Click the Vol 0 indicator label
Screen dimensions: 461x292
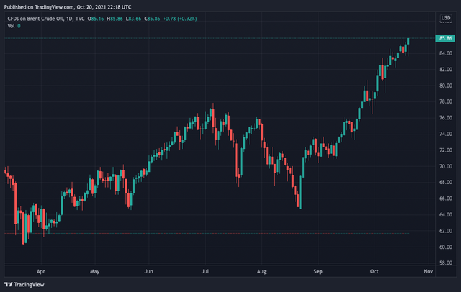pyautogui.click(x=14, y=26)
